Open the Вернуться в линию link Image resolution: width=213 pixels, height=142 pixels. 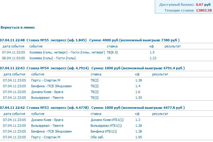coord(18,27)
